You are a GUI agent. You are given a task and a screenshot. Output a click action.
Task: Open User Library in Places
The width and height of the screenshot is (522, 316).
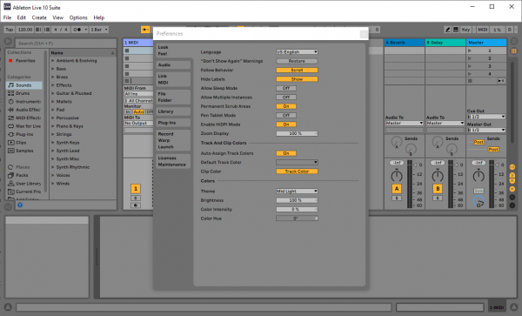pos(24,184)
